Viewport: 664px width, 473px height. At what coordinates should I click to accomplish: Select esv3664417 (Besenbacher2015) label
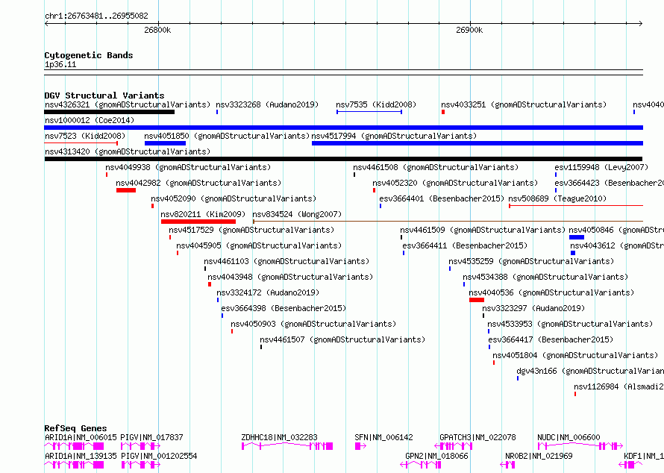pos(551,339)
